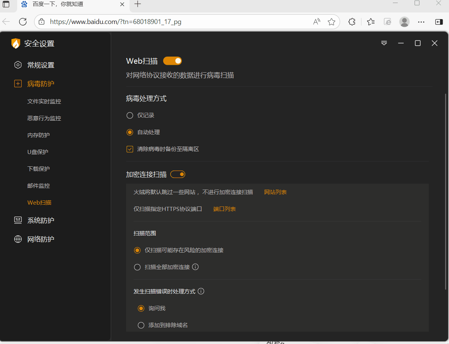The width and height of the screenshot is (449, 344).
Task: Click the info icon next to 发生扫描错误时处理方式
Action: [201, 291]
